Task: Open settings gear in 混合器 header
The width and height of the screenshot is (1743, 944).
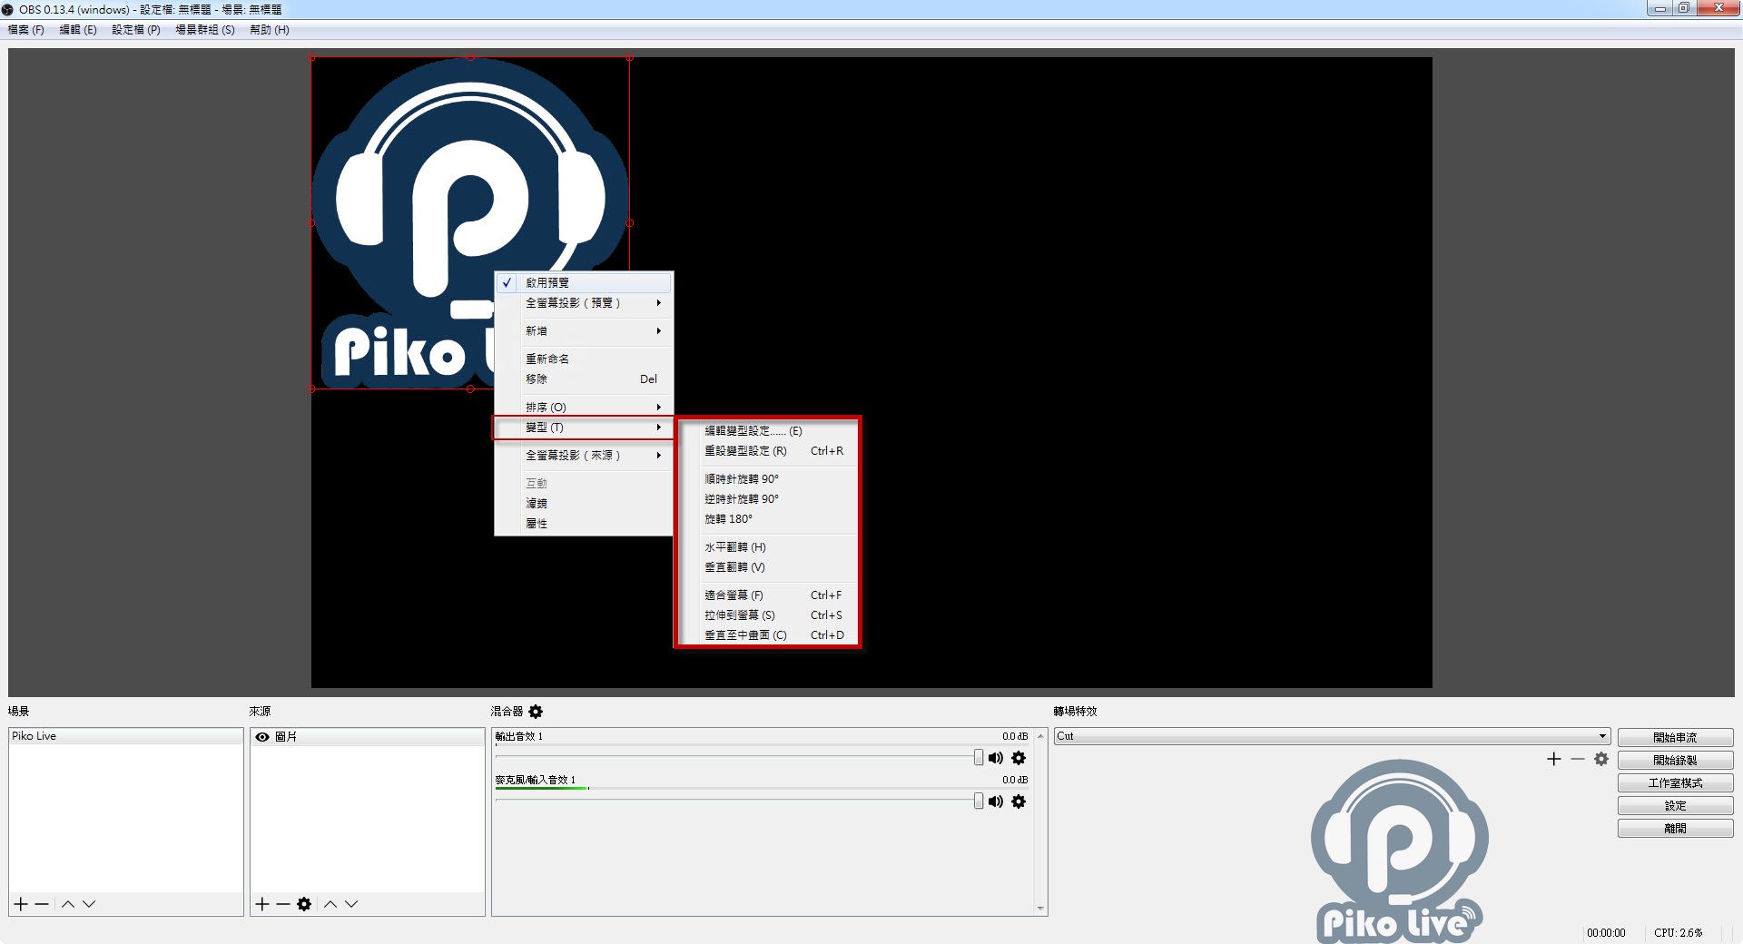Action: [536, 712]
